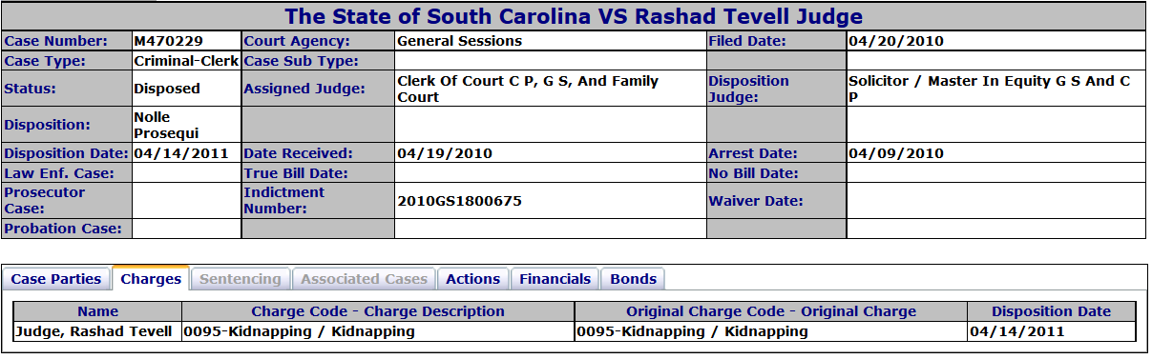The width and height of the screenshot is (1152, 359).
Task: Click the Disposition Date column header
Action: tap(1051, 311)
